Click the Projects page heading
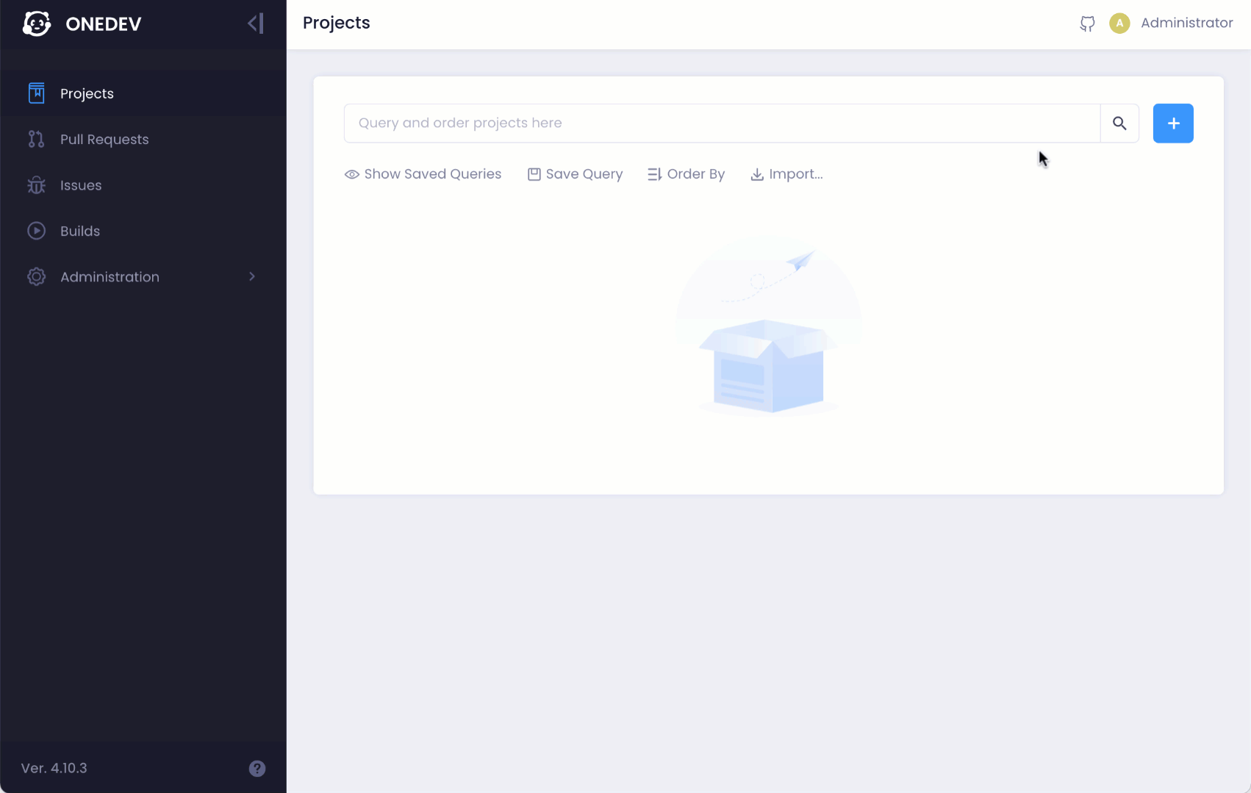 (x=337, y=24)
